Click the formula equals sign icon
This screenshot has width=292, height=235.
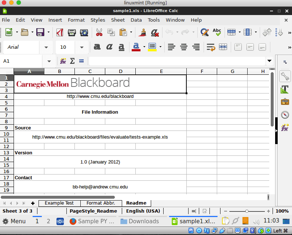point(81,61)
